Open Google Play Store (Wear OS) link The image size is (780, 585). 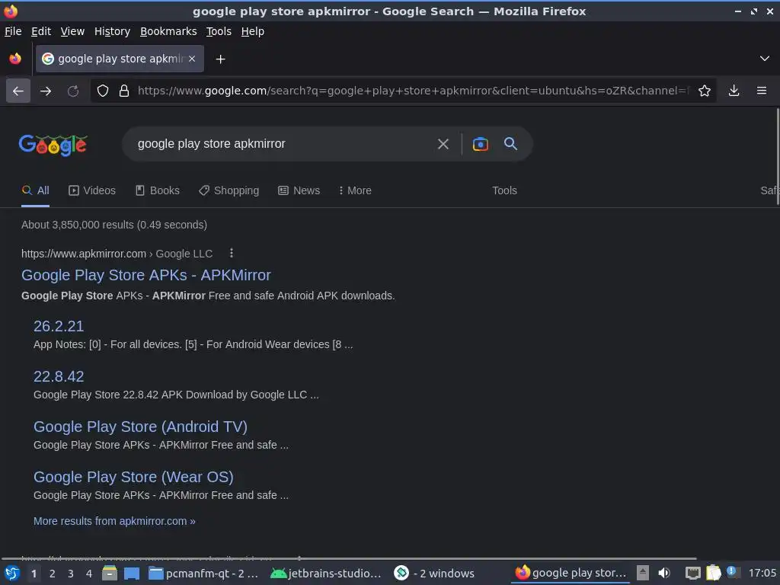(133, 477)
